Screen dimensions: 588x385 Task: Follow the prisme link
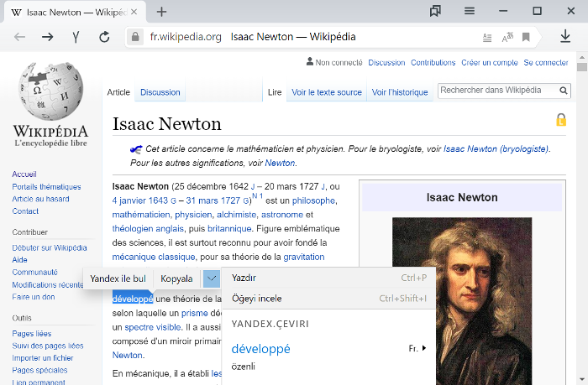(195, 313)
